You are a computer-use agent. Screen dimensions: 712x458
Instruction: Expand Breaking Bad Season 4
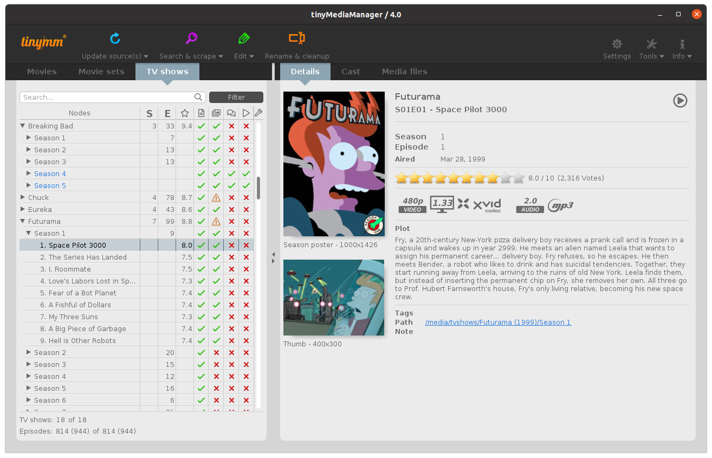[x=29, y=173]
